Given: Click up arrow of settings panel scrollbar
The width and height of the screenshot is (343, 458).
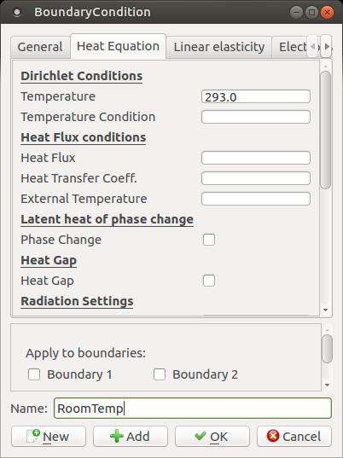Looking at the screenshot, I should click(326, 67).
